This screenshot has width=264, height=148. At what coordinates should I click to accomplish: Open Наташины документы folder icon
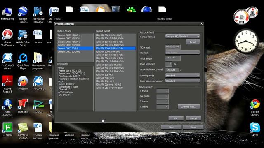click(x=38, y=61)
